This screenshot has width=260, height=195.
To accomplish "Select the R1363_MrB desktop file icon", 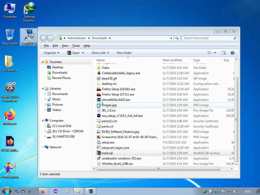I will pyautogui.click(x=10, y=144).
